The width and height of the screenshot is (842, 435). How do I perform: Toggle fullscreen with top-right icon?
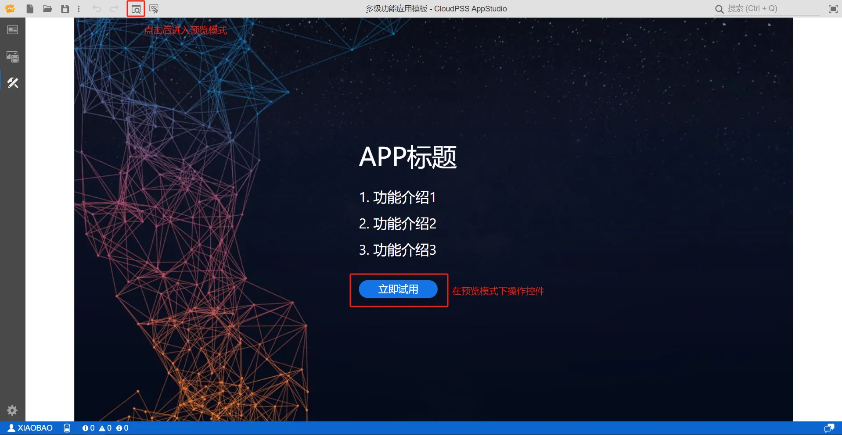click(833, 9)
